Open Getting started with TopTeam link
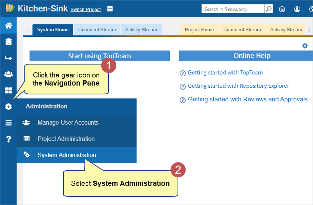313x205 pixels. 225,73
